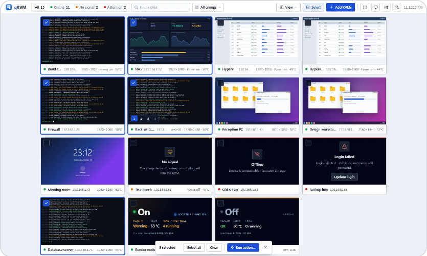Screen dimensions: 427x256
Task: Open the All groups dropdown
Action: click(208, 7)
